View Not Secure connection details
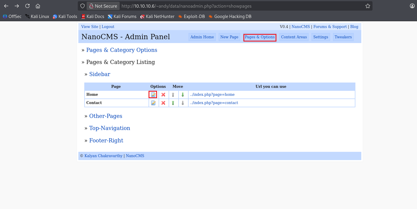The image size is (417, 209). click(103, 6)
